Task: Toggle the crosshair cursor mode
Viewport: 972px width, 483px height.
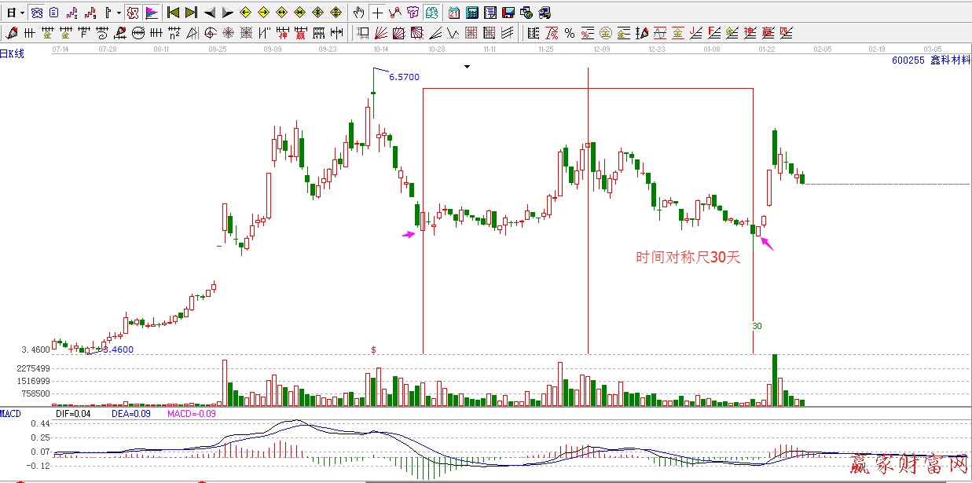Action: [377, 13]
